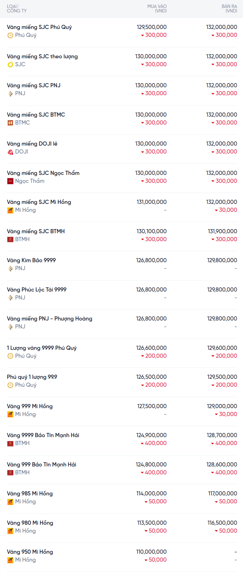This screenshot has height=572, width=243.
Task: Open Vàng miếng PNJ - Phượng Hoàng entry
Action: coord(50,318)
